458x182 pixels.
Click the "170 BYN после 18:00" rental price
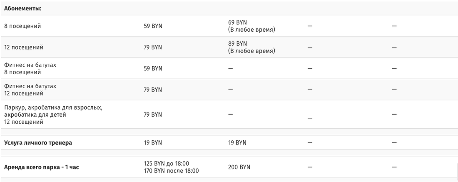click(171, 170)
